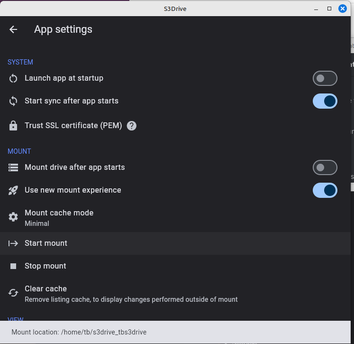Turn on Mount drive after app starts
Image resolution: width=354 pixels, height=344 pixels.
click(x=325, y=167)
